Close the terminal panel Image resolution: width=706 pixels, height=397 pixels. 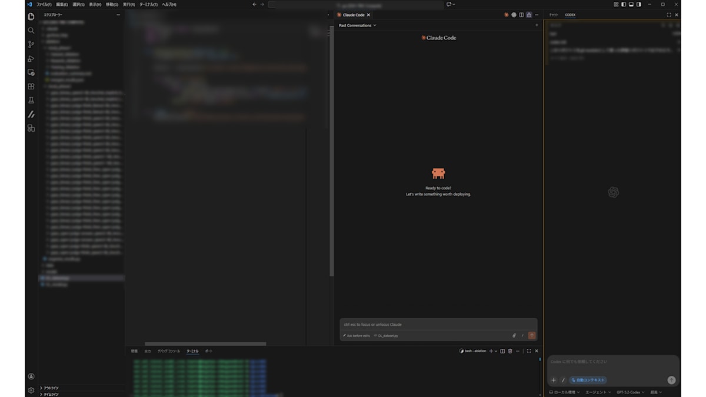point(537,351)
